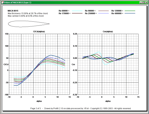Click the 'Polars of NACA 0015 (type 1)' window title
The height and width of the screenshot is (114, 149).
pyautogui.click(x=18, y=2)
